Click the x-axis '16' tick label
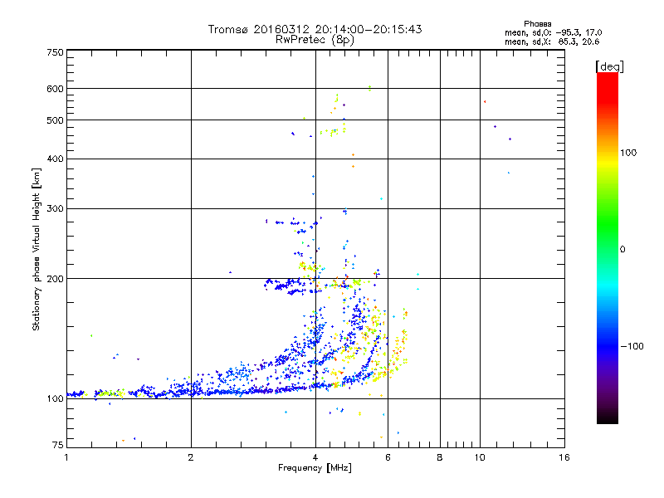The width and height of the screenshot is (664, 498). pos(564,457)
